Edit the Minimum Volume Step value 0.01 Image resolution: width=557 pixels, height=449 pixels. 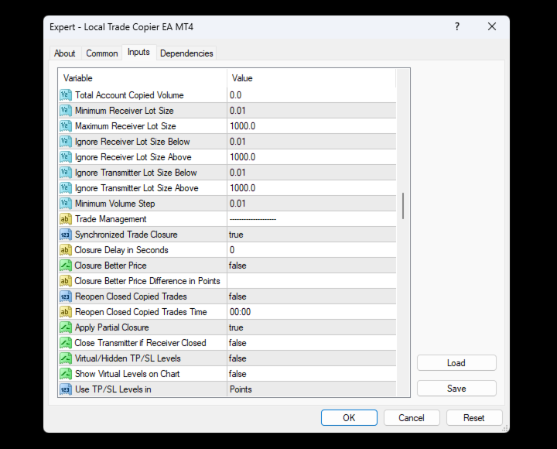[x=312, y=204]
